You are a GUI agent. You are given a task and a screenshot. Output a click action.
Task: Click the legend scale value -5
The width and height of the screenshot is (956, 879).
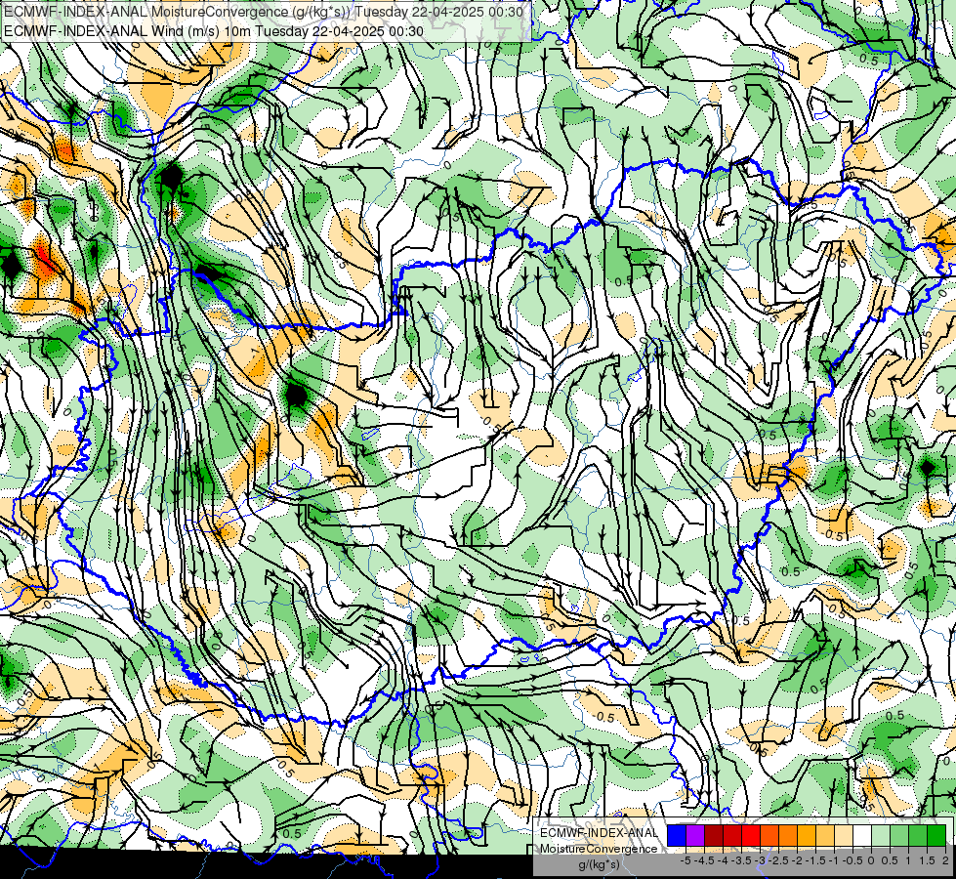pyautogui.click(x=686, y=860)
